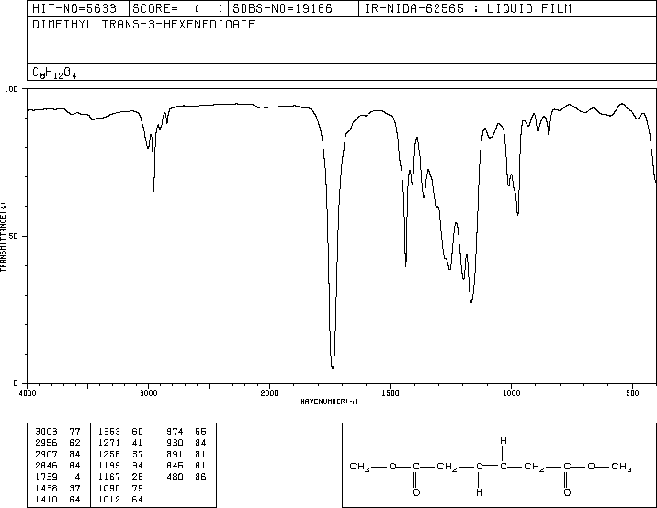Click the 3003 entry in peak table

(46, 432)
